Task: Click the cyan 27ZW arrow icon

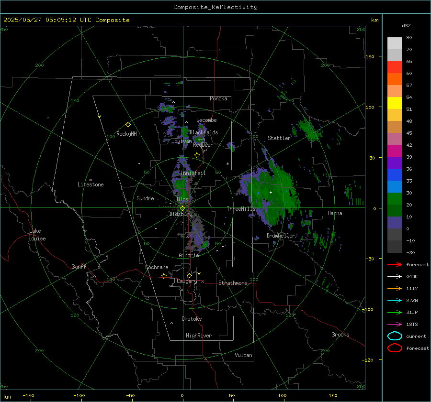Action: (x=395, y=301)
